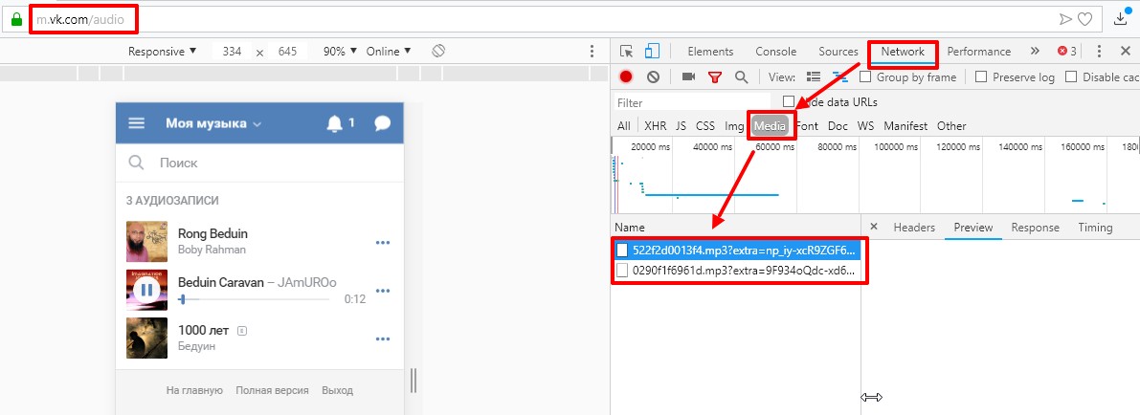Open the 90% zoom dropdown

[x=340, y=52]
